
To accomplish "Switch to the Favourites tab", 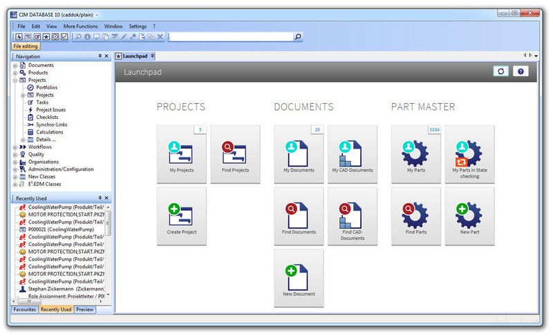I will [24, 310].
